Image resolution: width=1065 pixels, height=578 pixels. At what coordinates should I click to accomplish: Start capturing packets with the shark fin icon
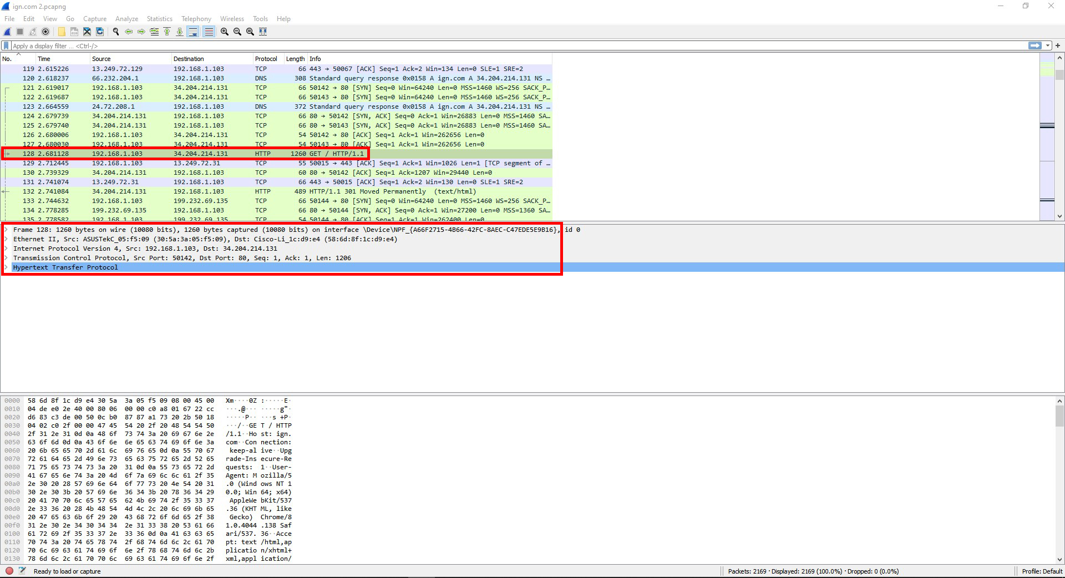tap(8, 32)
